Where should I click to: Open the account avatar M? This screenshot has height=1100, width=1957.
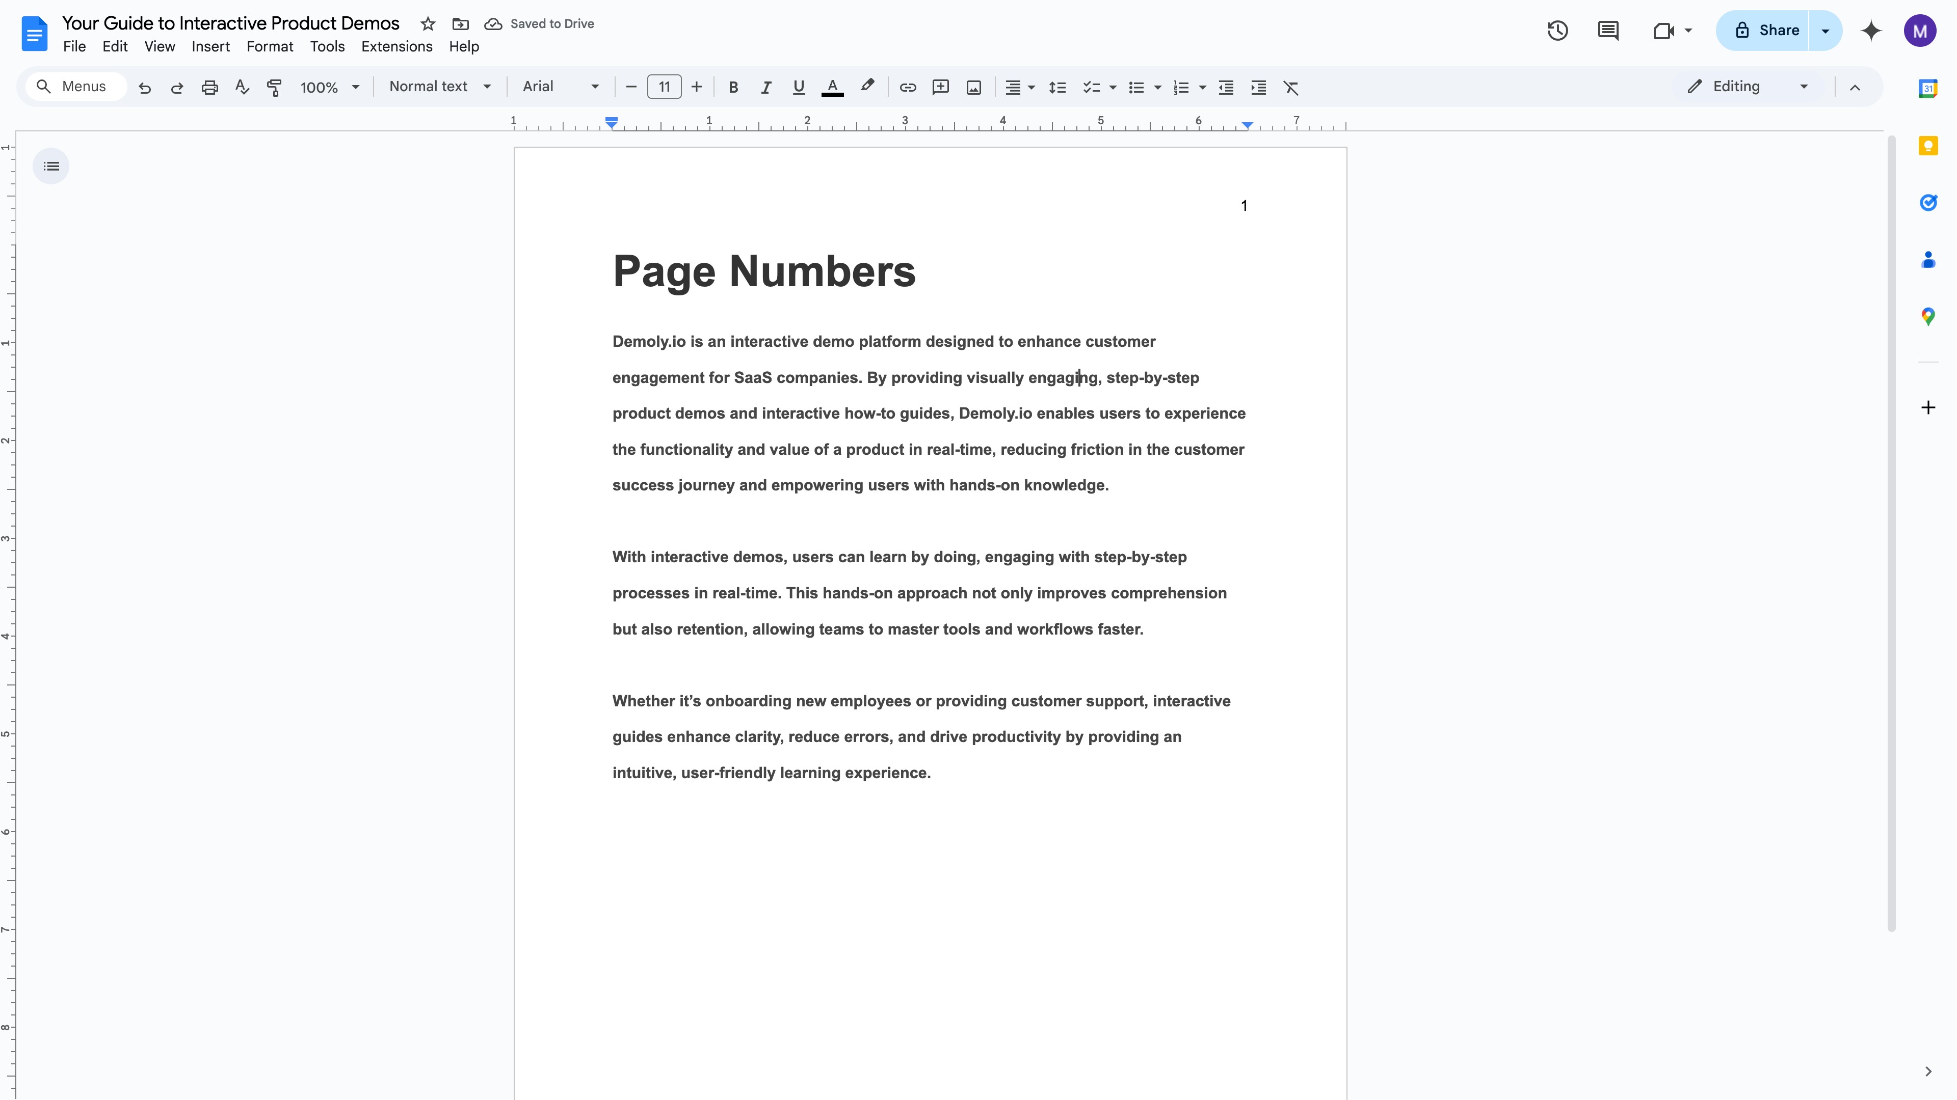tap(1920, 31)
